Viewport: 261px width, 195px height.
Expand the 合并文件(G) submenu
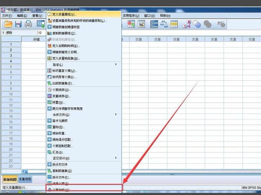pos(84,115)
